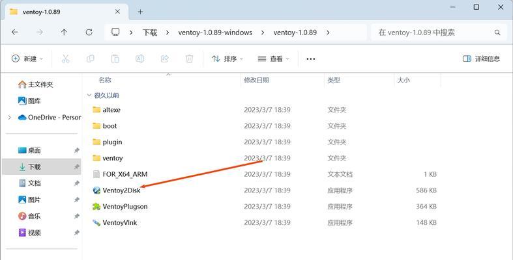Expand chevron after ventoy-1.0.89-windows breadcrumb
Screen dimensions: 513x260
(x=263, y=32)
